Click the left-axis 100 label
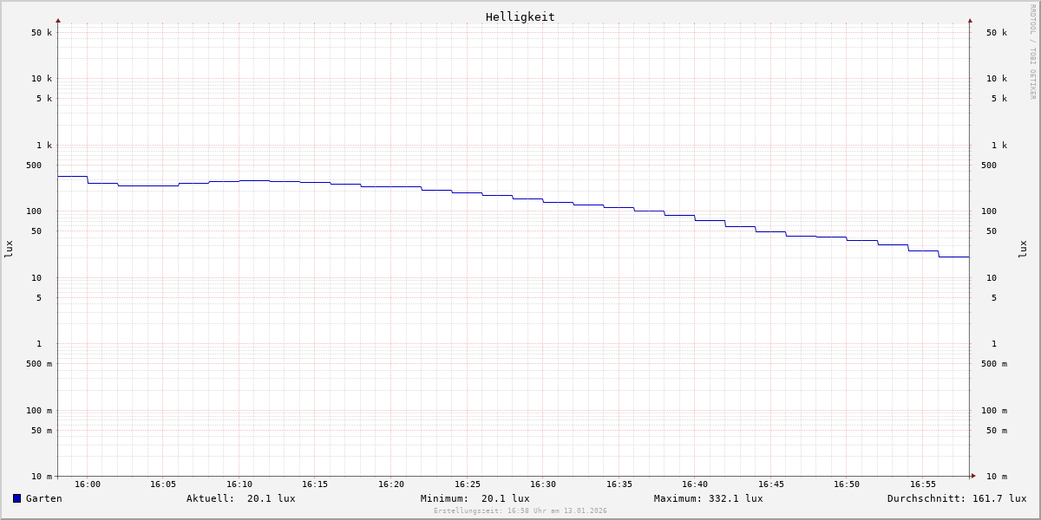1041x520 pixels. [34, 211]
